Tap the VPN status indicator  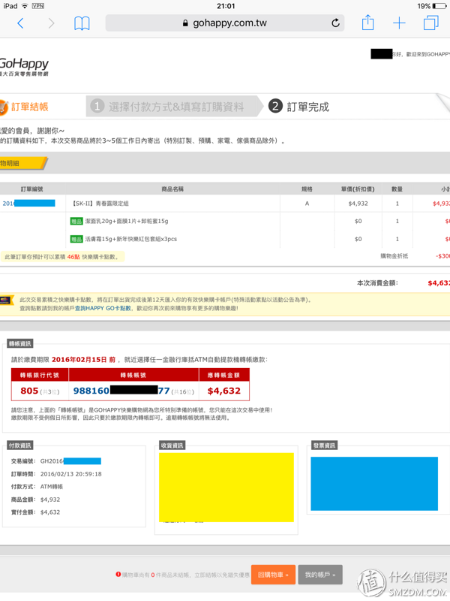click(x=38, y=6)
